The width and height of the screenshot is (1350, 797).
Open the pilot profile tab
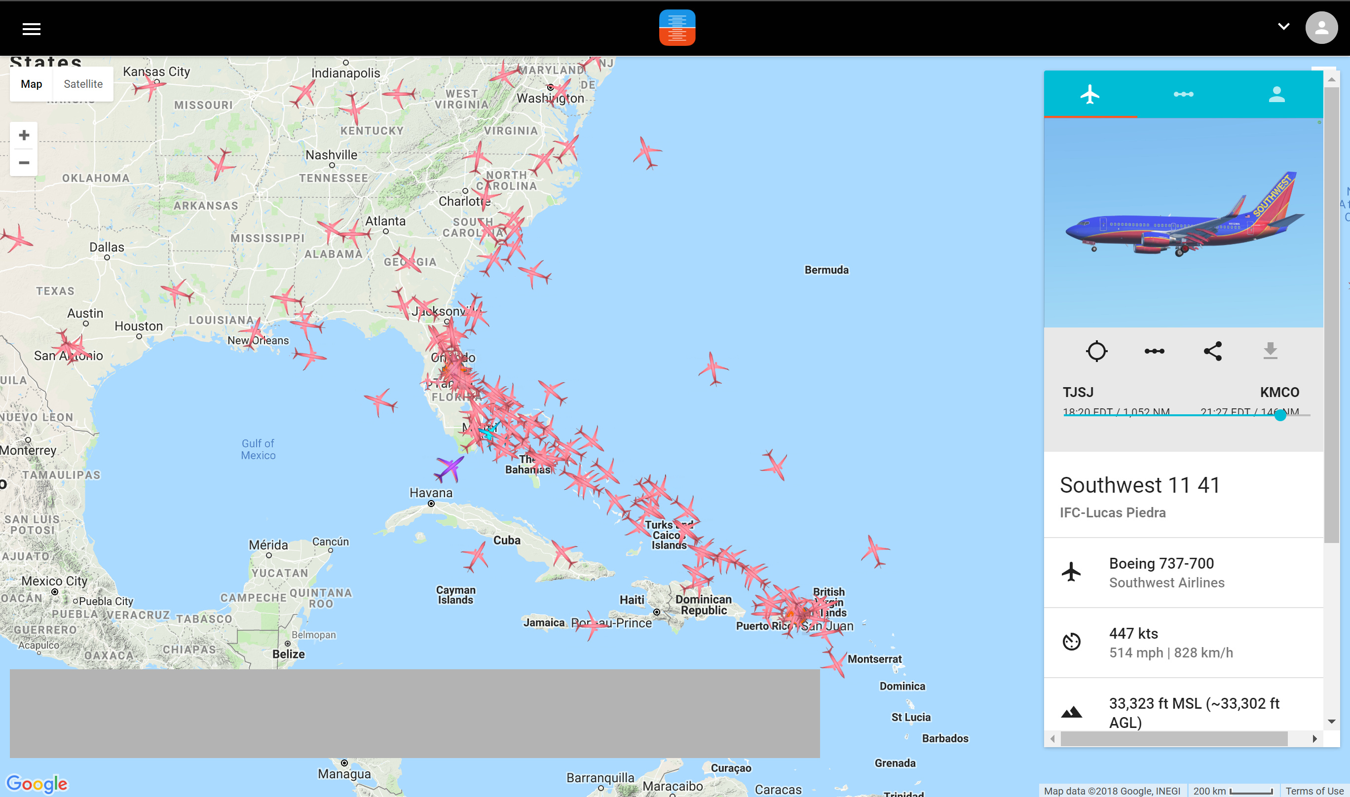[x=1276, y=95]
